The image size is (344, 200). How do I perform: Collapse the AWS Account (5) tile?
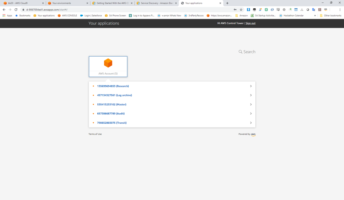(x=108, y=66)
